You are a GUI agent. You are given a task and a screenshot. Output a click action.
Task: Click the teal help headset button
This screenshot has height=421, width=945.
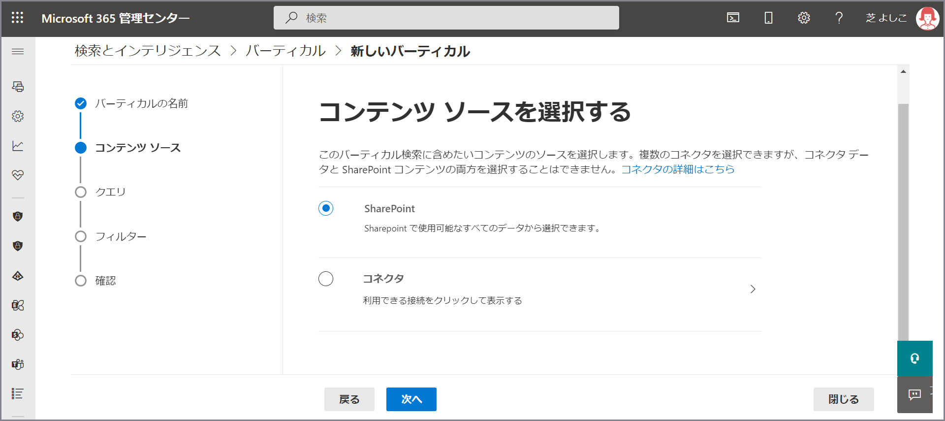(914, 358)
